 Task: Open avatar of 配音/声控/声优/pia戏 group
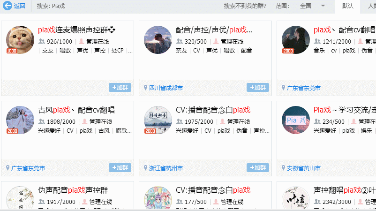pyautogui.click(x=158, y=40)
